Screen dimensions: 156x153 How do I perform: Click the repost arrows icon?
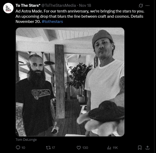[x=48, y=148]
